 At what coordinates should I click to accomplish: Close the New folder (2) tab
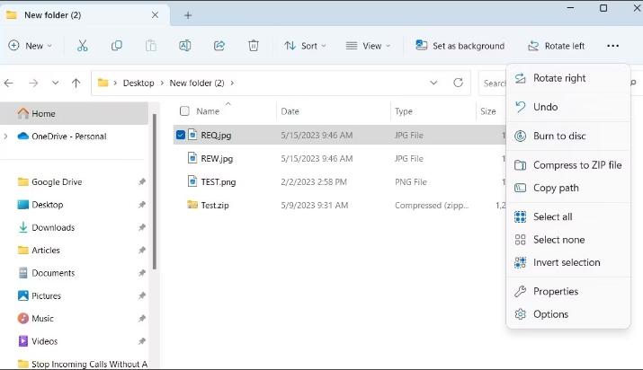point(155,15)
